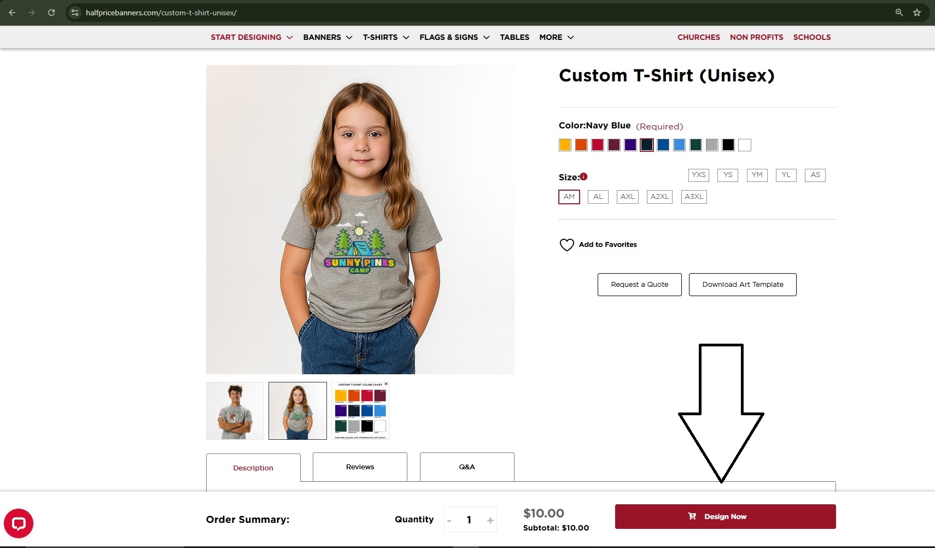
Task: Pick the black color swatch
Action: [728, 145]
